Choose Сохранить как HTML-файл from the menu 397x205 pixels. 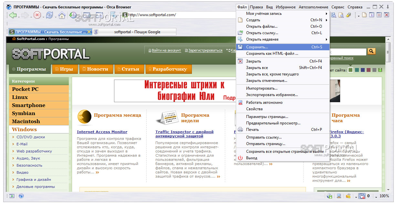pyautogui.click(x=283, y=54)
